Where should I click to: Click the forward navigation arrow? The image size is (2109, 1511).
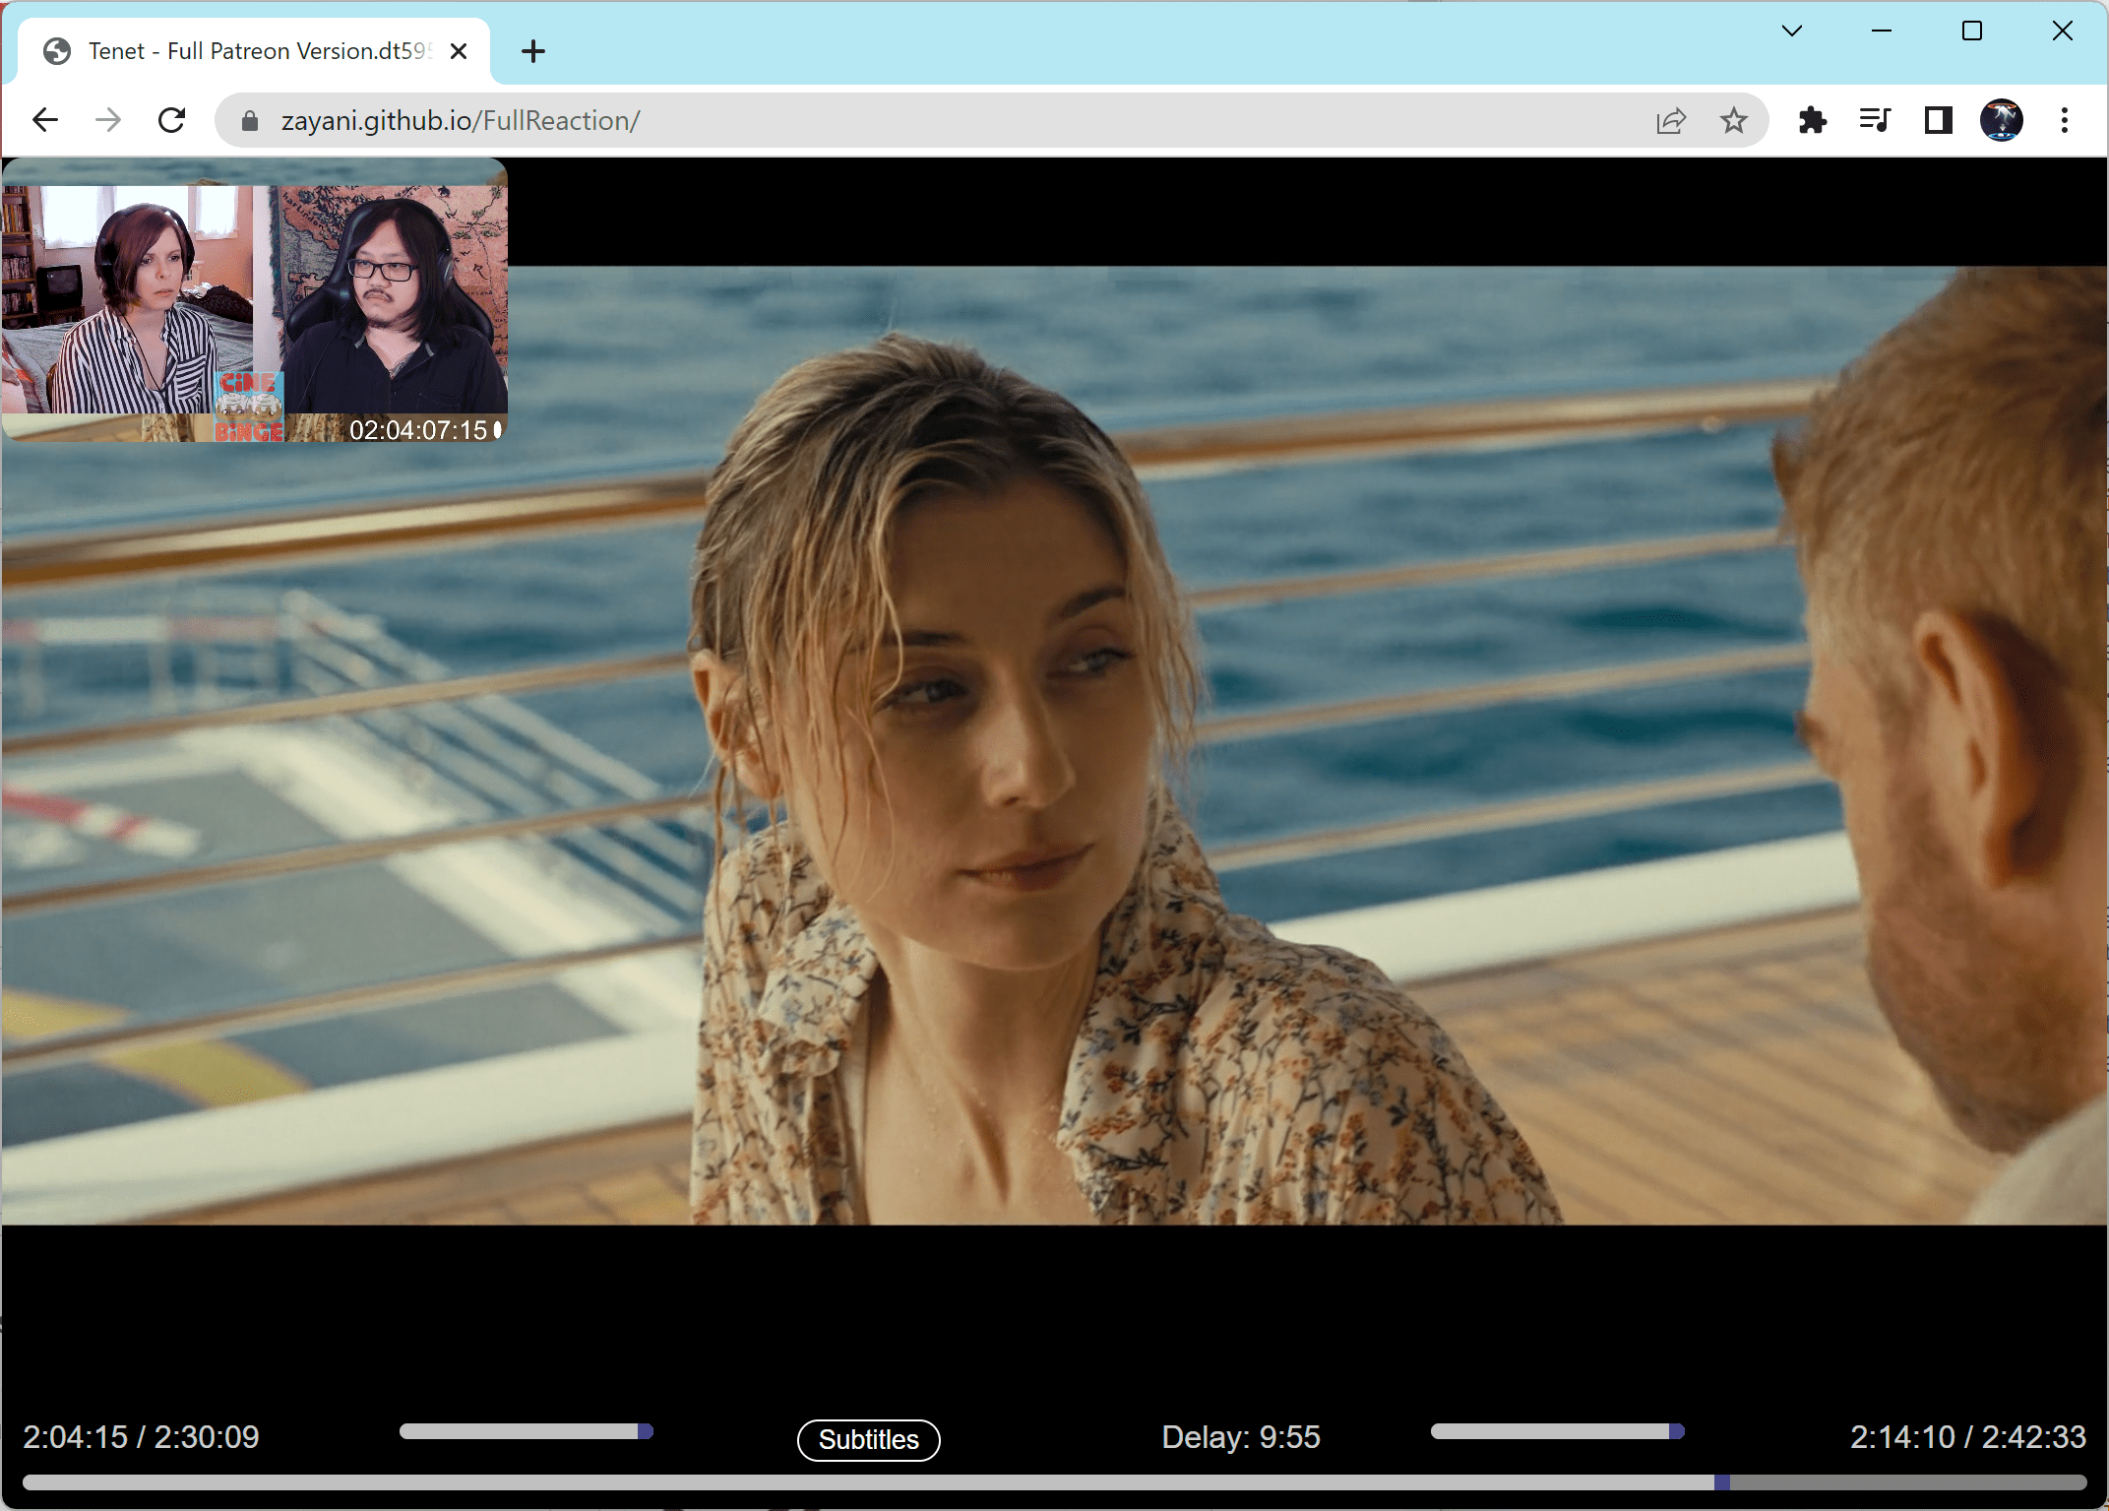(x=108, y=120)
